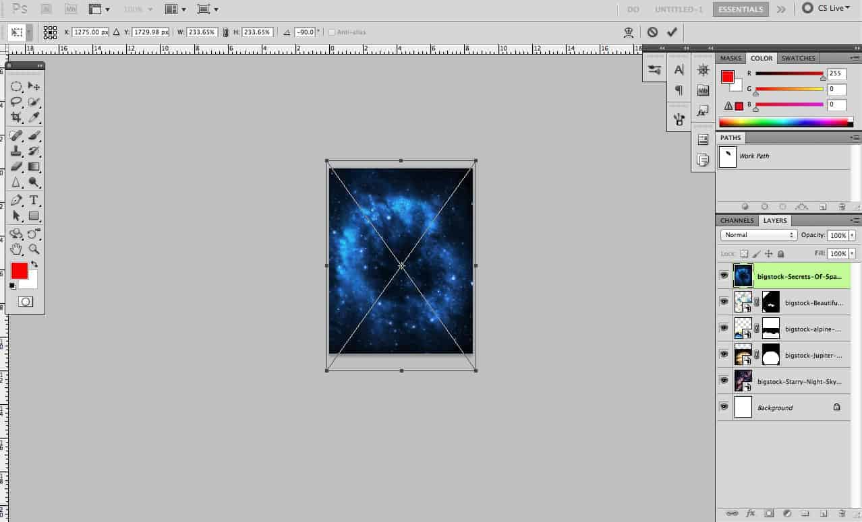This screenshot has width=862, height=522.
Task: Open the blend mode Normal dropdown
Action: click(759, 235)
